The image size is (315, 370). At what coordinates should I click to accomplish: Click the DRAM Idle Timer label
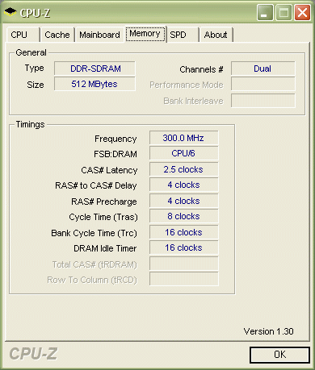point(105,248)
